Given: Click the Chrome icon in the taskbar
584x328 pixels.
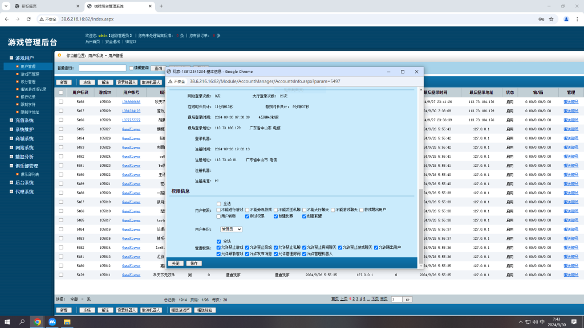Looking at the screenshot, I should click(37, 322).
